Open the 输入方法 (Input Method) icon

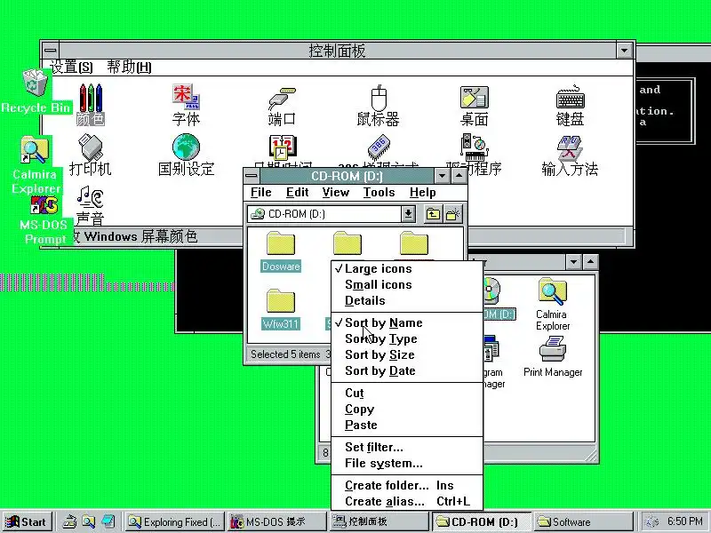click(570, 155)
